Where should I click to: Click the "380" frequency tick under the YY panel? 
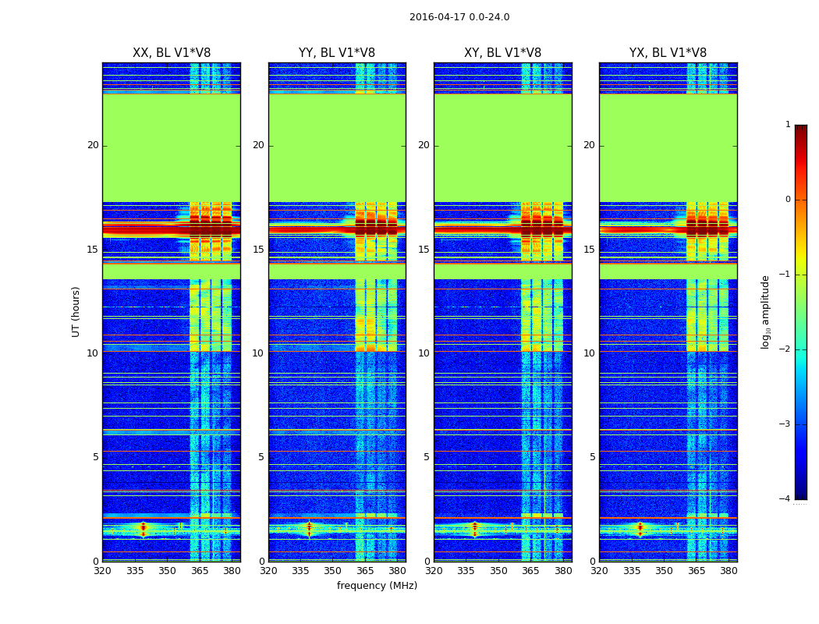click(x=397, y=571)
